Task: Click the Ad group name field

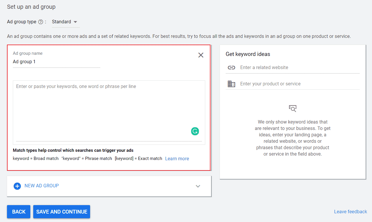Action: 57,62
